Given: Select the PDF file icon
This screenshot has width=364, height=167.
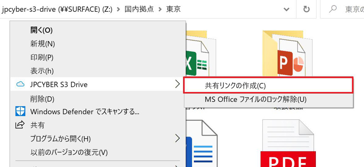Looking at the screenshot, I should [x=288, y=143].
